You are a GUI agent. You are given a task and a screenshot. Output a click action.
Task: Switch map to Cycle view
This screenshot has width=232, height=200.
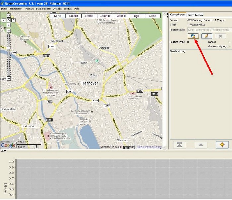152,16
